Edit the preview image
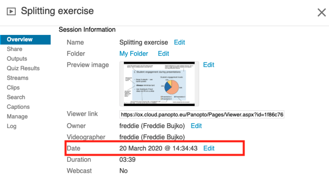 click(x=209, y=64)
